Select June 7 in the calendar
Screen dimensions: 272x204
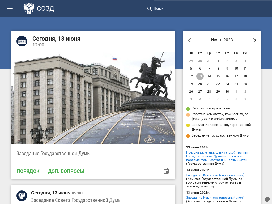point(209,68)
